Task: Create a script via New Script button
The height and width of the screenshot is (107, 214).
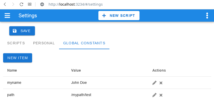Action: point(119,16)
